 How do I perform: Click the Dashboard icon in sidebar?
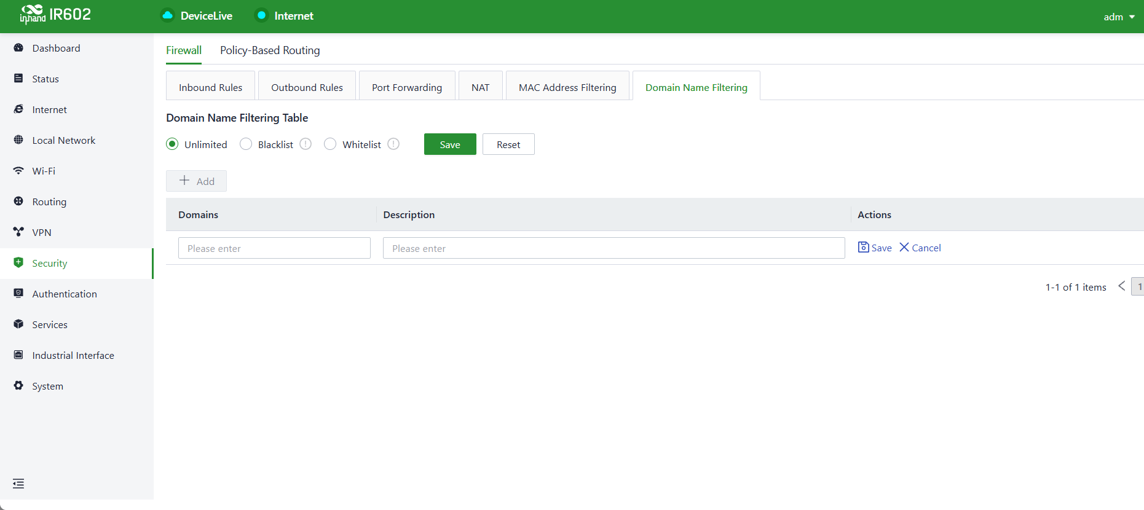point(18,48)
